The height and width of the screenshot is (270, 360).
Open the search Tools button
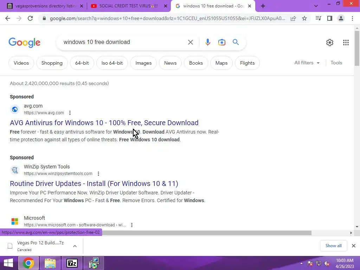pos(336,63)
